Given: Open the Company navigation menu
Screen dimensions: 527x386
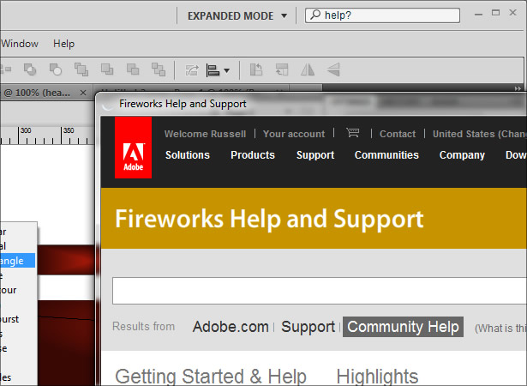Looking at the screenshot, I should (462, 155).
